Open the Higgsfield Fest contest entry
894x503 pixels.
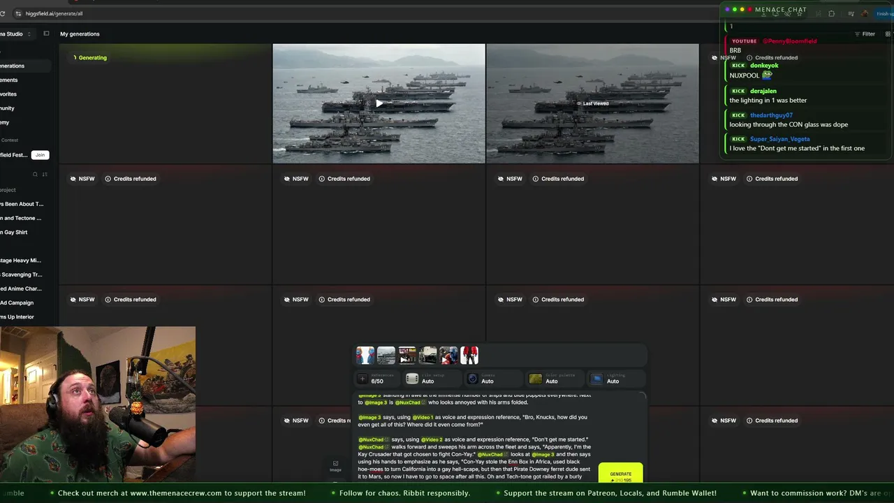(14, 155)
